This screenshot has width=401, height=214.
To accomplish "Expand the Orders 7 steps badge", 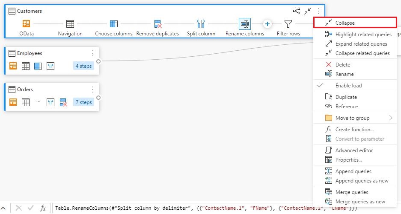I will click(83, 102).
